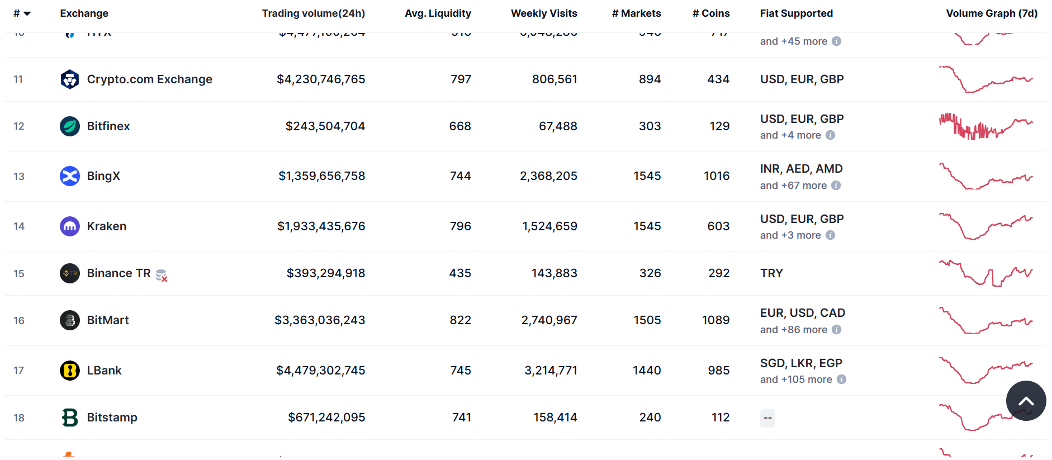The height and width of the screenshot is (460, 1052).
Task: Sort by Weekly Visits column header
Action: tap(543, 13)
